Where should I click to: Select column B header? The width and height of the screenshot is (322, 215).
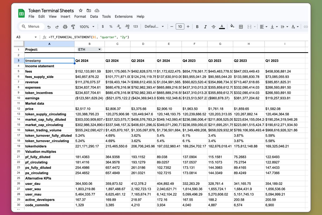[x=89, y=44]
